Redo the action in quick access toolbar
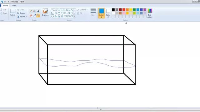The height and width of the screenshot is (112, 200). click(5, 2)
